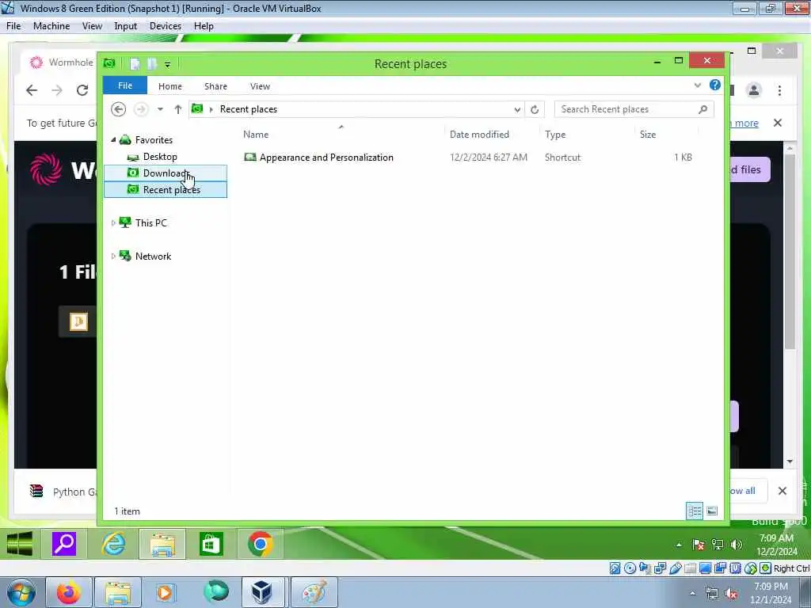Open VirtualBox Machine menu
This screenshot has height=608, width=811.
pos(51,26)
